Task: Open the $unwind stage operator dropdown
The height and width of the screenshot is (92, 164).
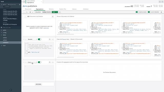Action: [32, 39]
